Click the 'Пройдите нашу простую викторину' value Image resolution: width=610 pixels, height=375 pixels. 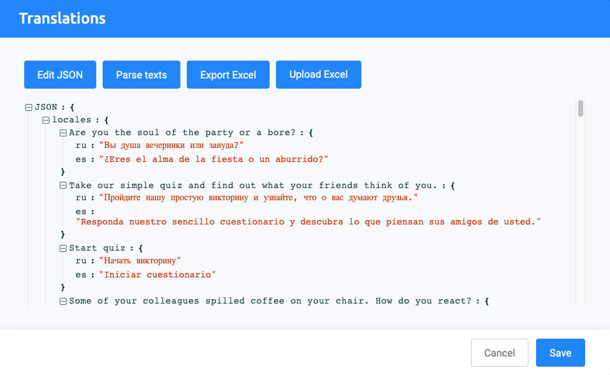[x=258, y=198]
